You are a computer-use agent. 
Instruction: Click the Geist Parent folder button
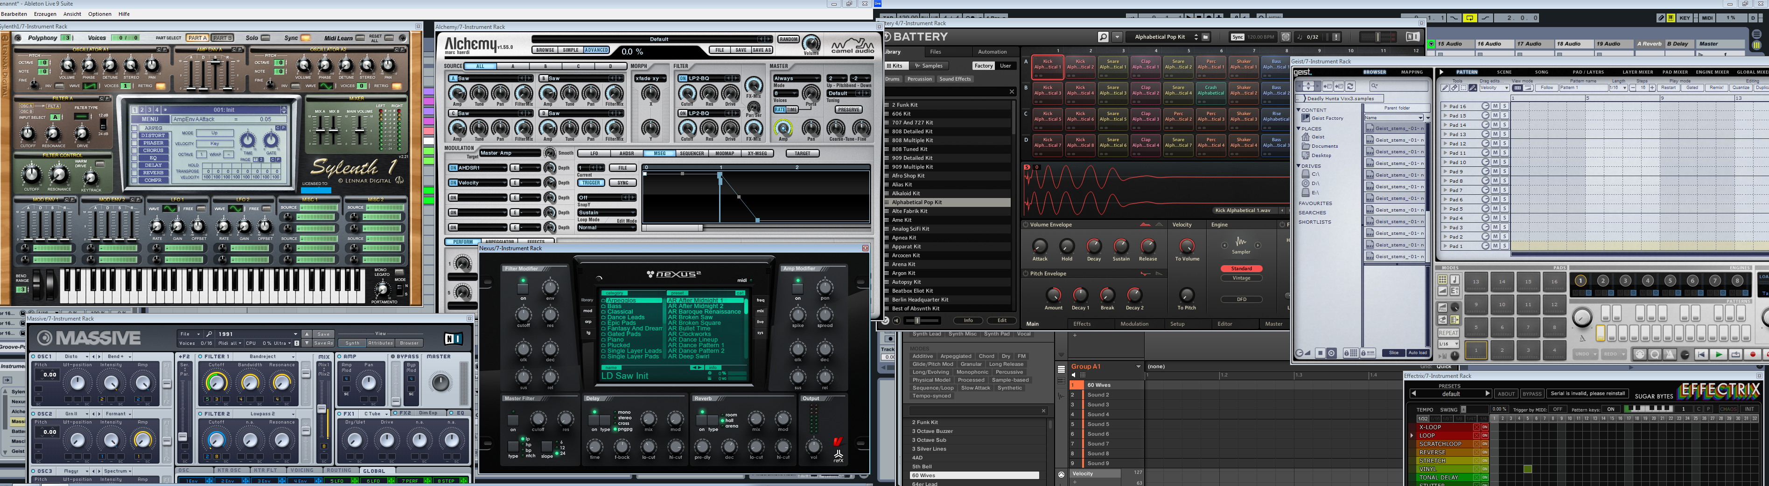1398,108
